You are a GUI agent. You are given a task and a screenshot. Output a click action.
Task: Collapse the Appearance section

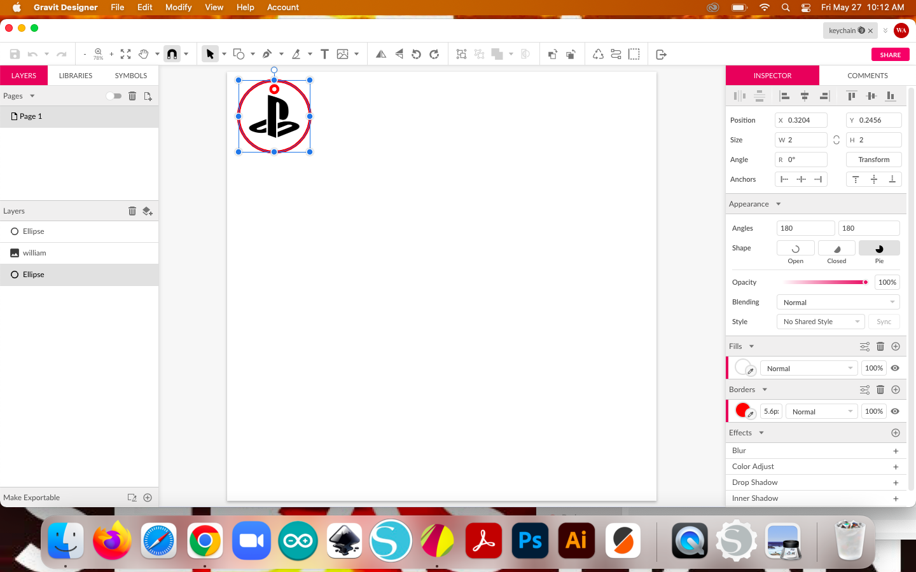(x=778, y=204)
